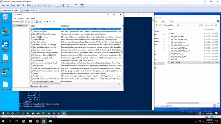Click ProgramData in Explorer address path

click(169, 25)
